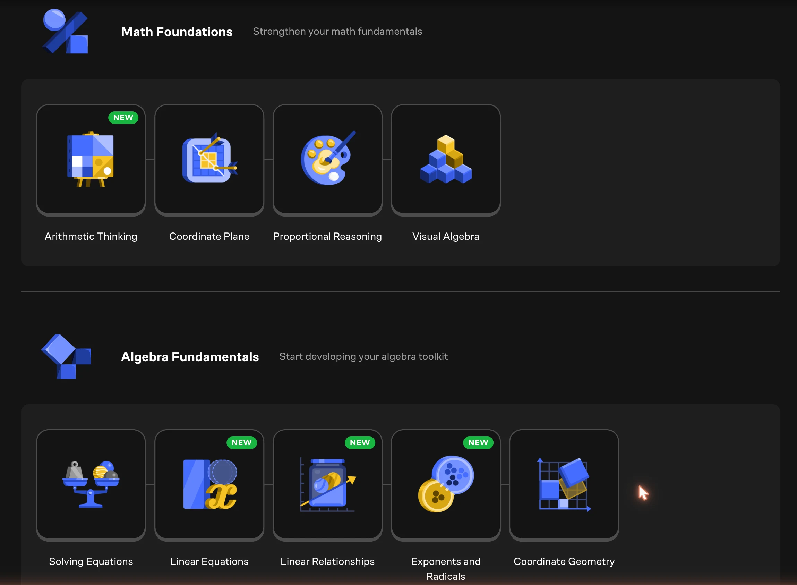Click the Coordinate Plane label
The height and width of the screenshot is (585, 797).
pos(209,236)
